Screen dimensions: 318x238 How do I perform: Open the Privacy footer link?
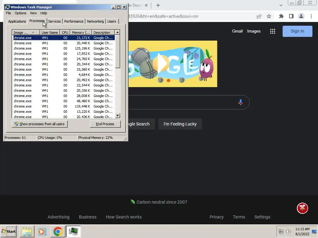pyautogui.click(x=216, y=217)
